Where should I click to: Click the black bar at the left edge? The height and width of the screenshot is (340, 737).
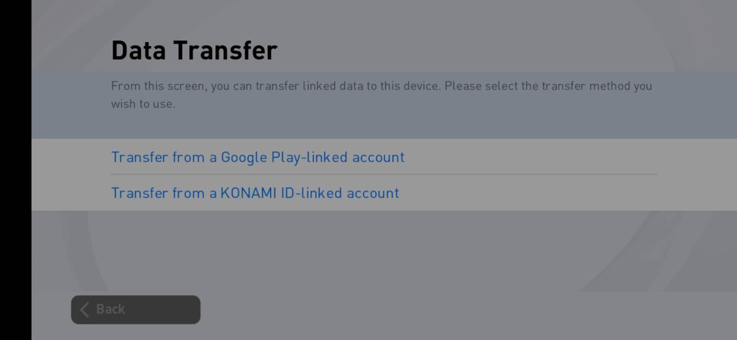tap(15, 170)
